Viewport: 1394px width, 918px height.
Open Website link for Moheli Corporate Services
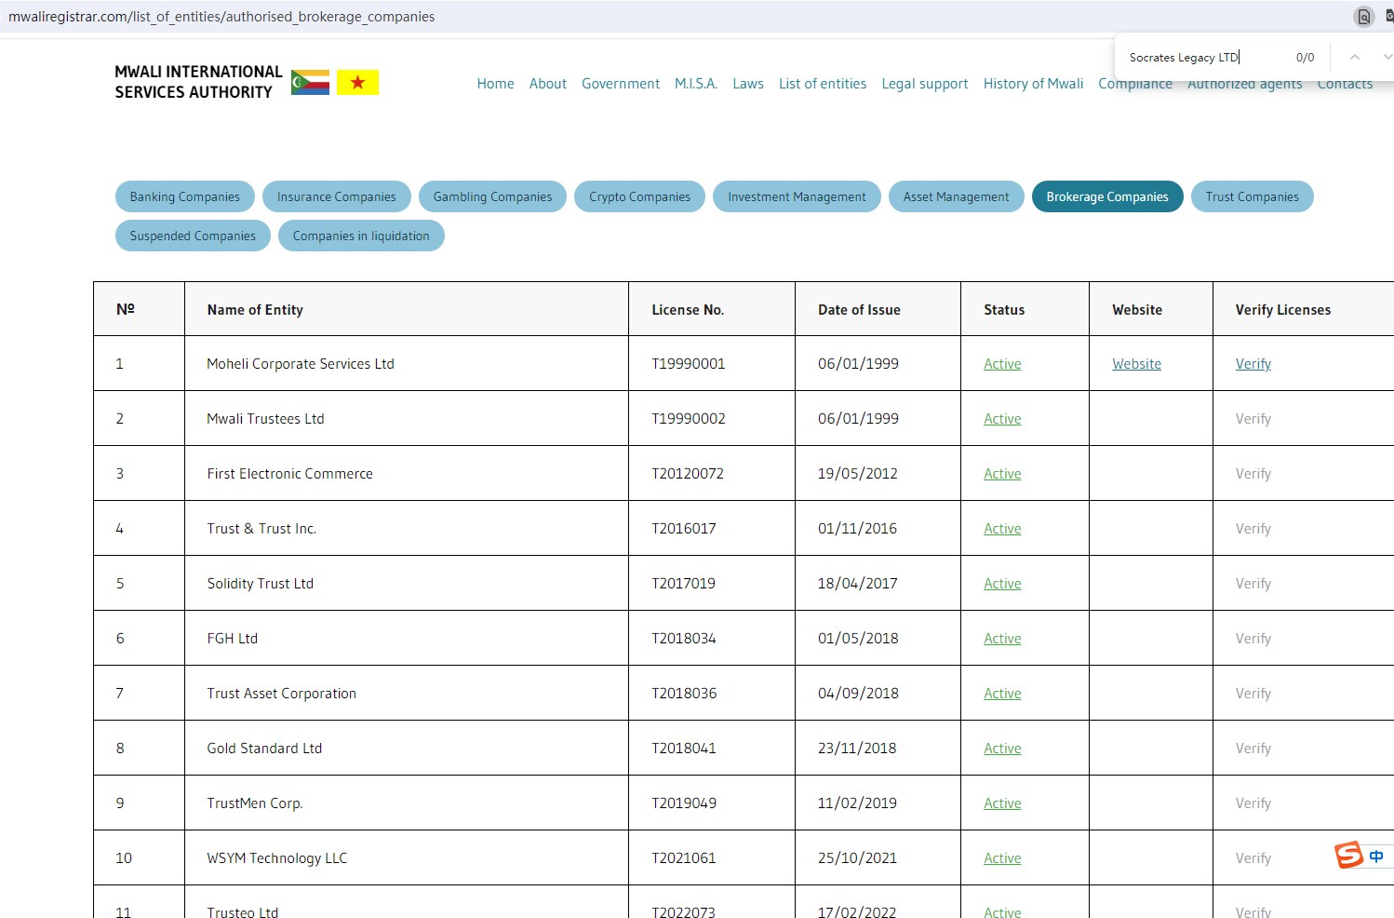point(1136,364)
